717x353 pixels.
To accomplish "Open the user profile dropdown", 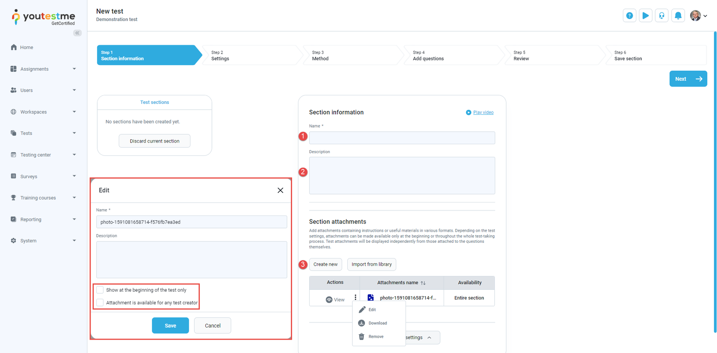I will [x=698, y=16].
